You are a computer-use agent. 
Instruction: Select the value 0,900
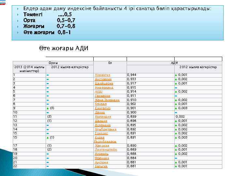pos(132,112)
